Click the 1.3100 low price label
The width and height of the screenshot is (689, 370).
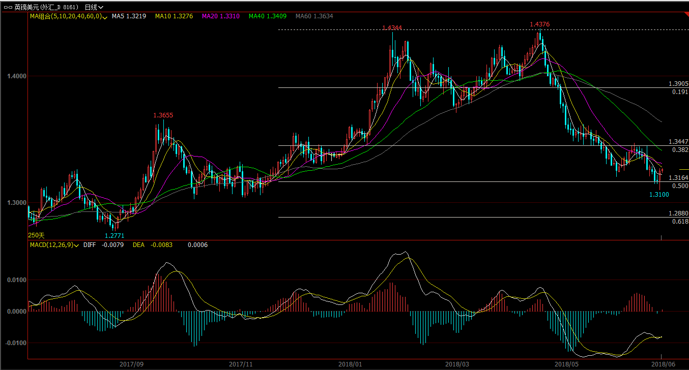click(659, 195)
